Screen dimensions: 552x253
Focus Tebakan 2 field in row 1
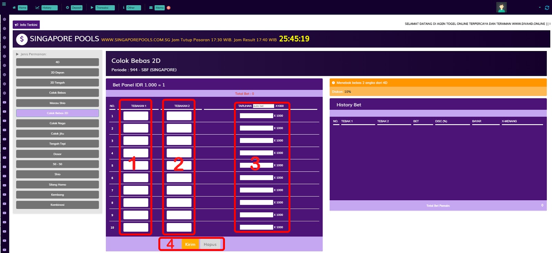pos(179,116)
